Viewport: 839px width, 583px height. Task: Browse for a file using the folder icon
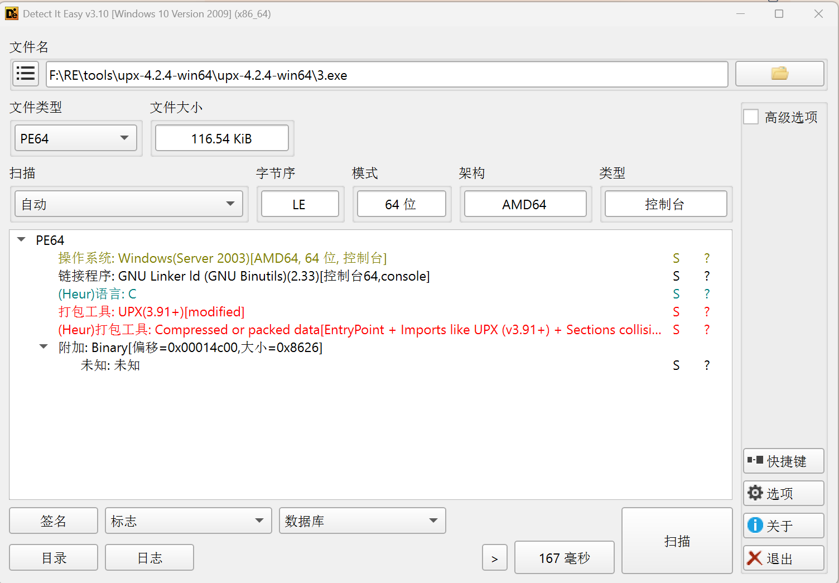779,73
